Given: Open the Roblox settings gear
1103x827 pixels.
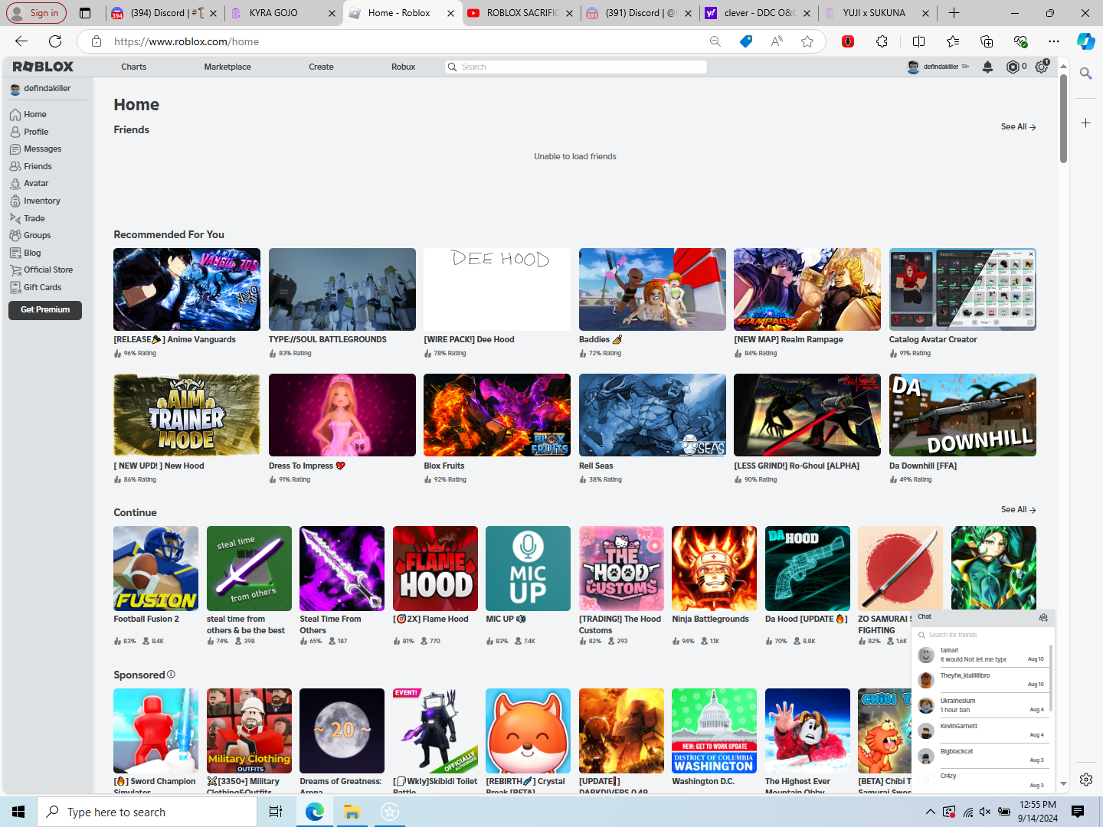Looking at the screenshot, I should 1042,67.
